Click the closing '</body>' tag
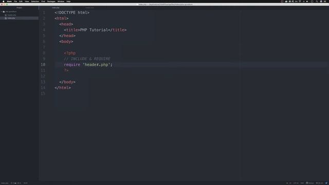The image size is (329, 185). [67, 82]
